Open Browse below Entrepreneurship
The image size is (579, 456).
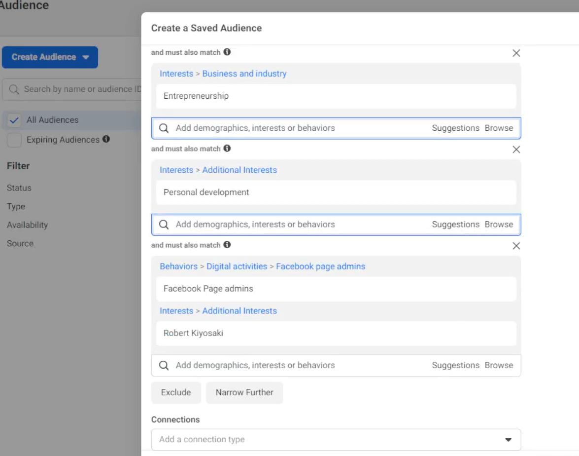[x=499, y=128]
